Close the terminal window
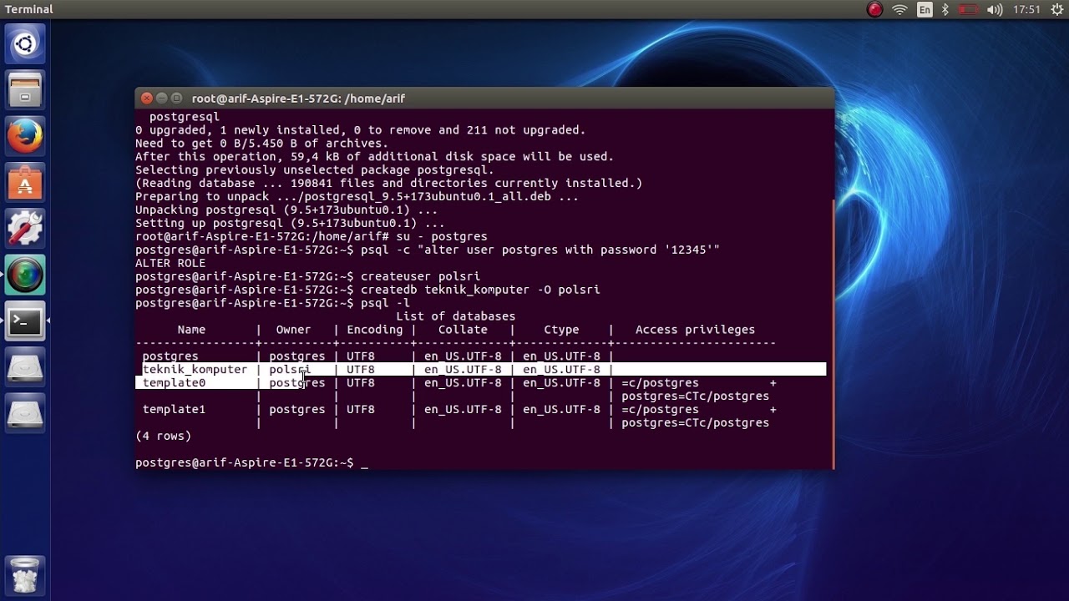 tap(147, 98)
